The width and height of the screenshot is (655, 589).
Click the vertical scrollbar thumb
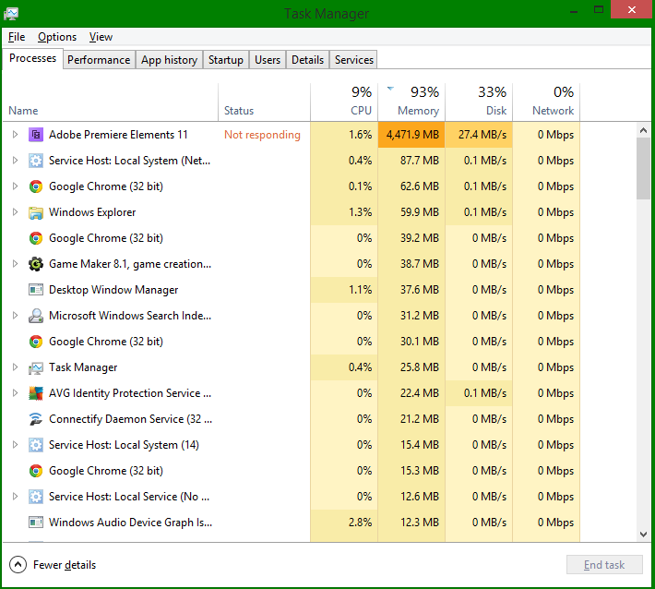click(x=643, y=168)
